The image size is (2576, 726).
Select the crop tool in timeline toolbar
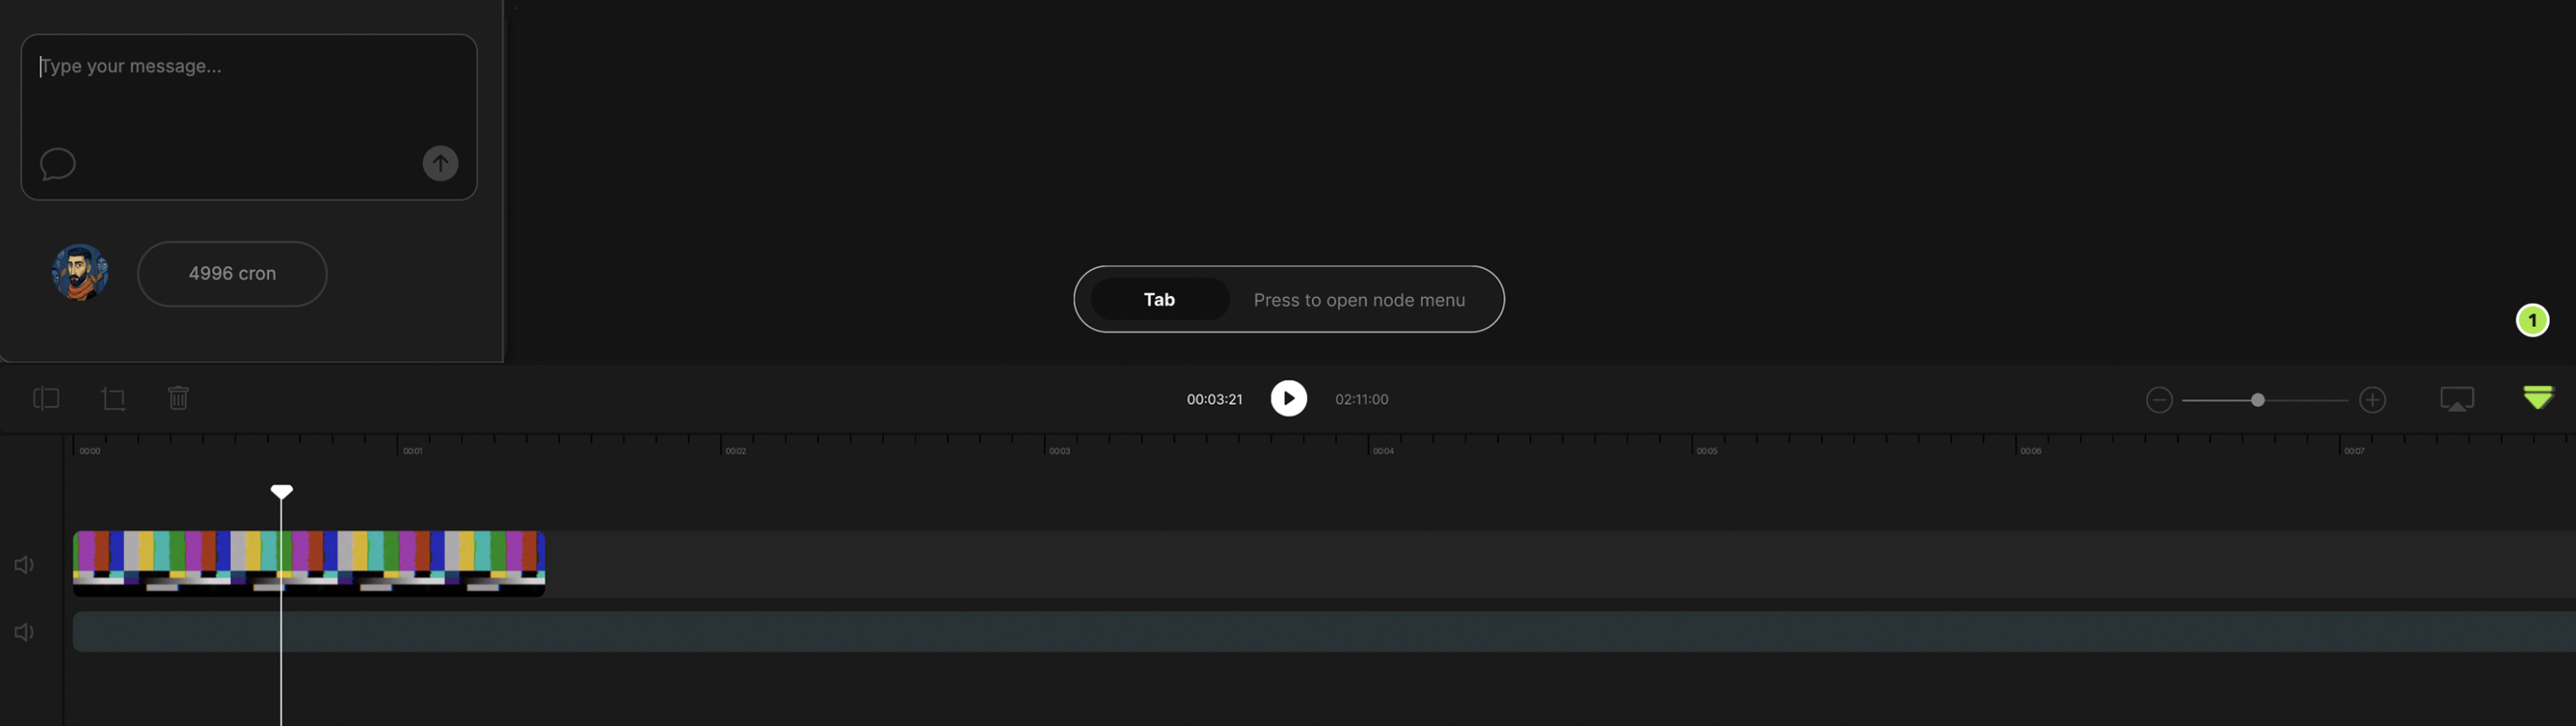pos(113,399)
